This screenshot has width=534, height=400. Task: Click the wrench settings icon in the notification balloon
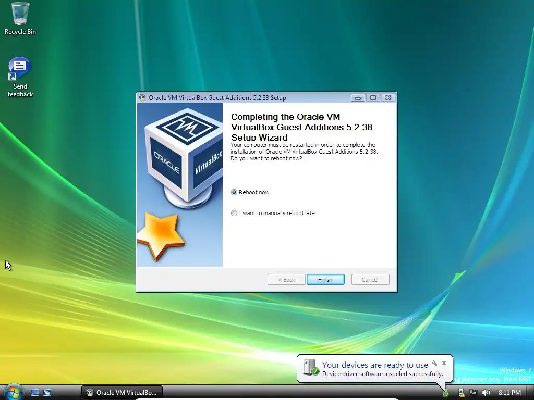(434, 363)
